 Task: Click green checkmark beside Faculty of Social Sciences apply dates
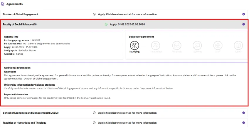pos(106,24)
